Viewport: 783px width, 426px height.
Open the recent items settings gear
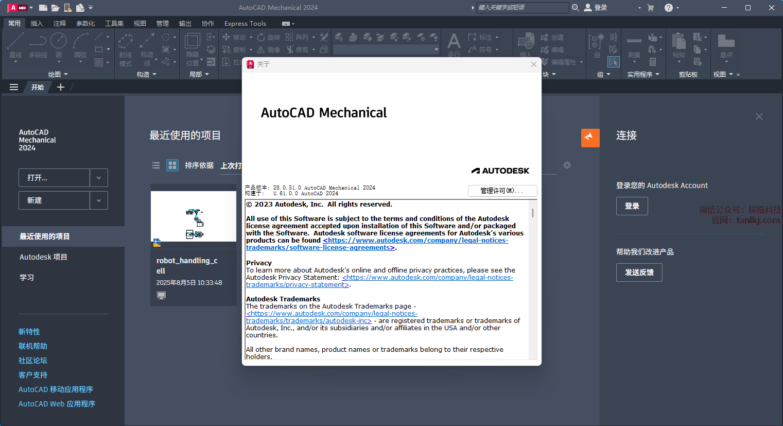coord(567,165)
